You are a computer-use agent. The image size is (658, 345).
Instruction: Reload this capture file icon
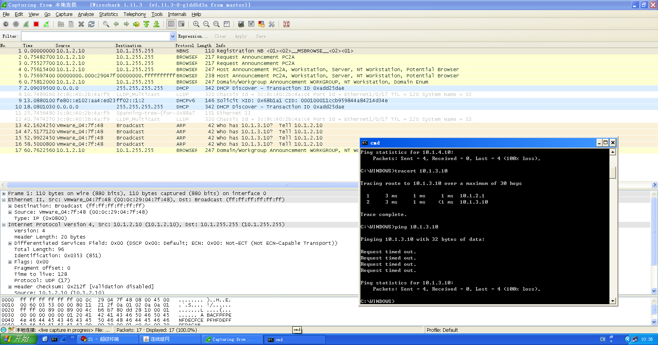coord(91,24)
